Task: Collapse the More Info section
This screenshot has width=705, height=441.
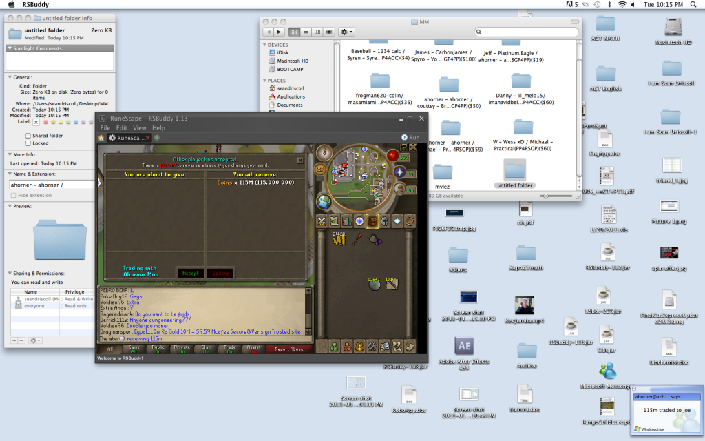Action: [x=10, y=154]
